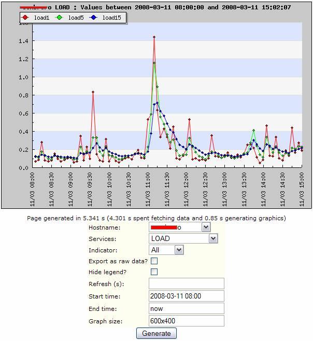Tick the Export as raw data checkbox

click(154, 261)
